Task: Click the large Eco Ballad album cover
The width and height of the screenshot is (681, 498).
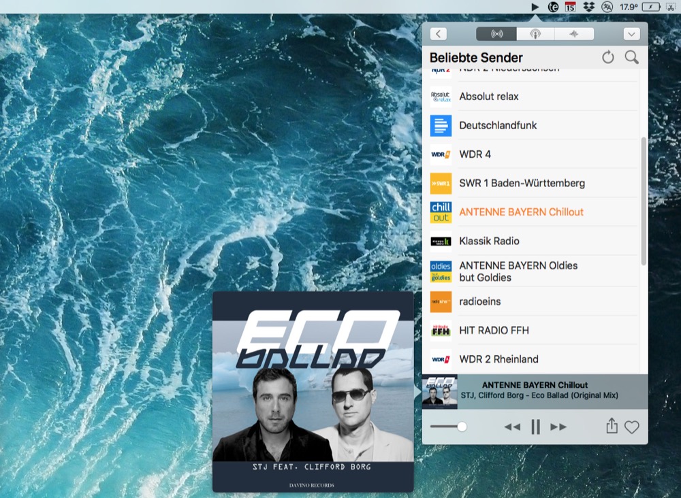Action: pyautogui.click(x=313, y=391)
